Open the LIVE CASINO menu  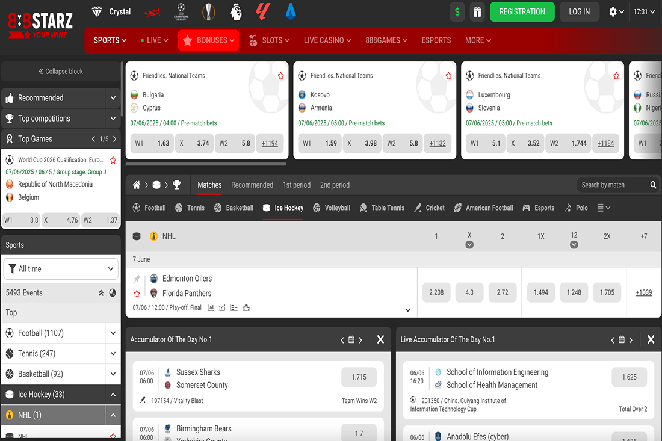coord(327,40)
